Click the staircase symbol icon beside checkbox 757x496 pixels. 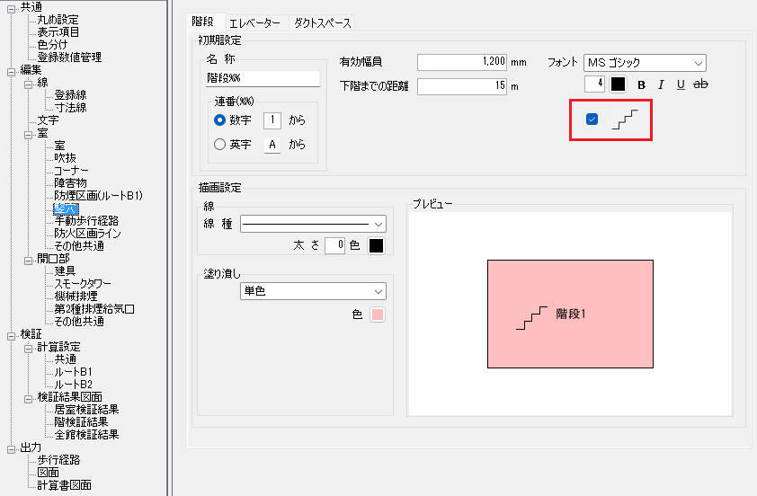coord(625,120)
